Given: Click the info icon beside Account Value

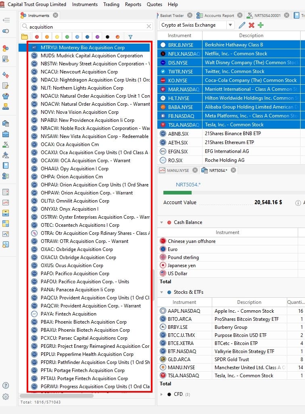Looking at the screenshot, I should point(298,203).
